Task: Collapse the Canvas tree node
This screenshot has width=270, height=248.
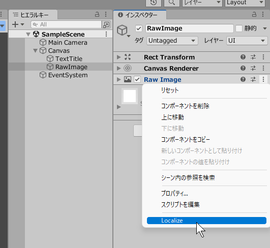Action: point(35,51)
